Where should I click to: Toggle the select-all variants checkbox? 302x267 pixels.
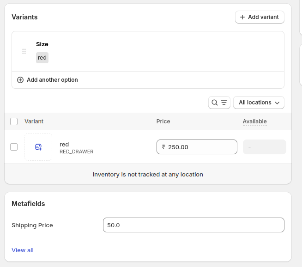point(14,121)
